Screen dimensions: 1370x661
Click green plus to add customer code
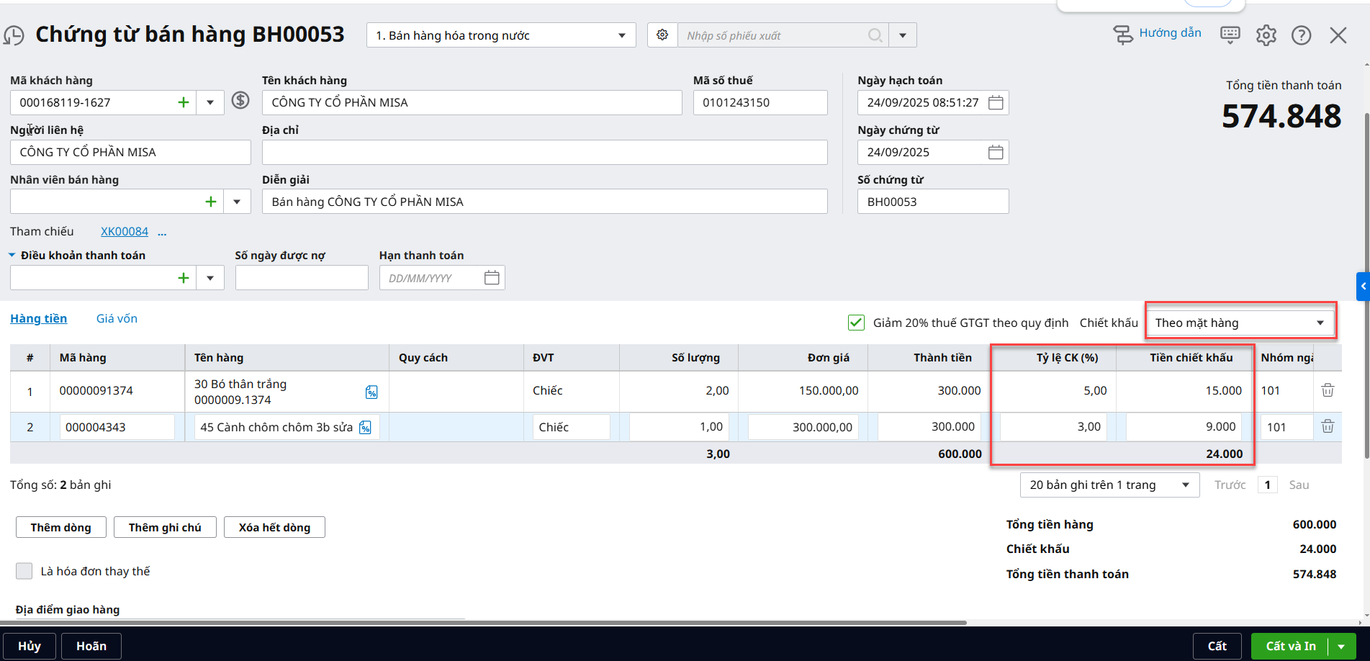184,102
